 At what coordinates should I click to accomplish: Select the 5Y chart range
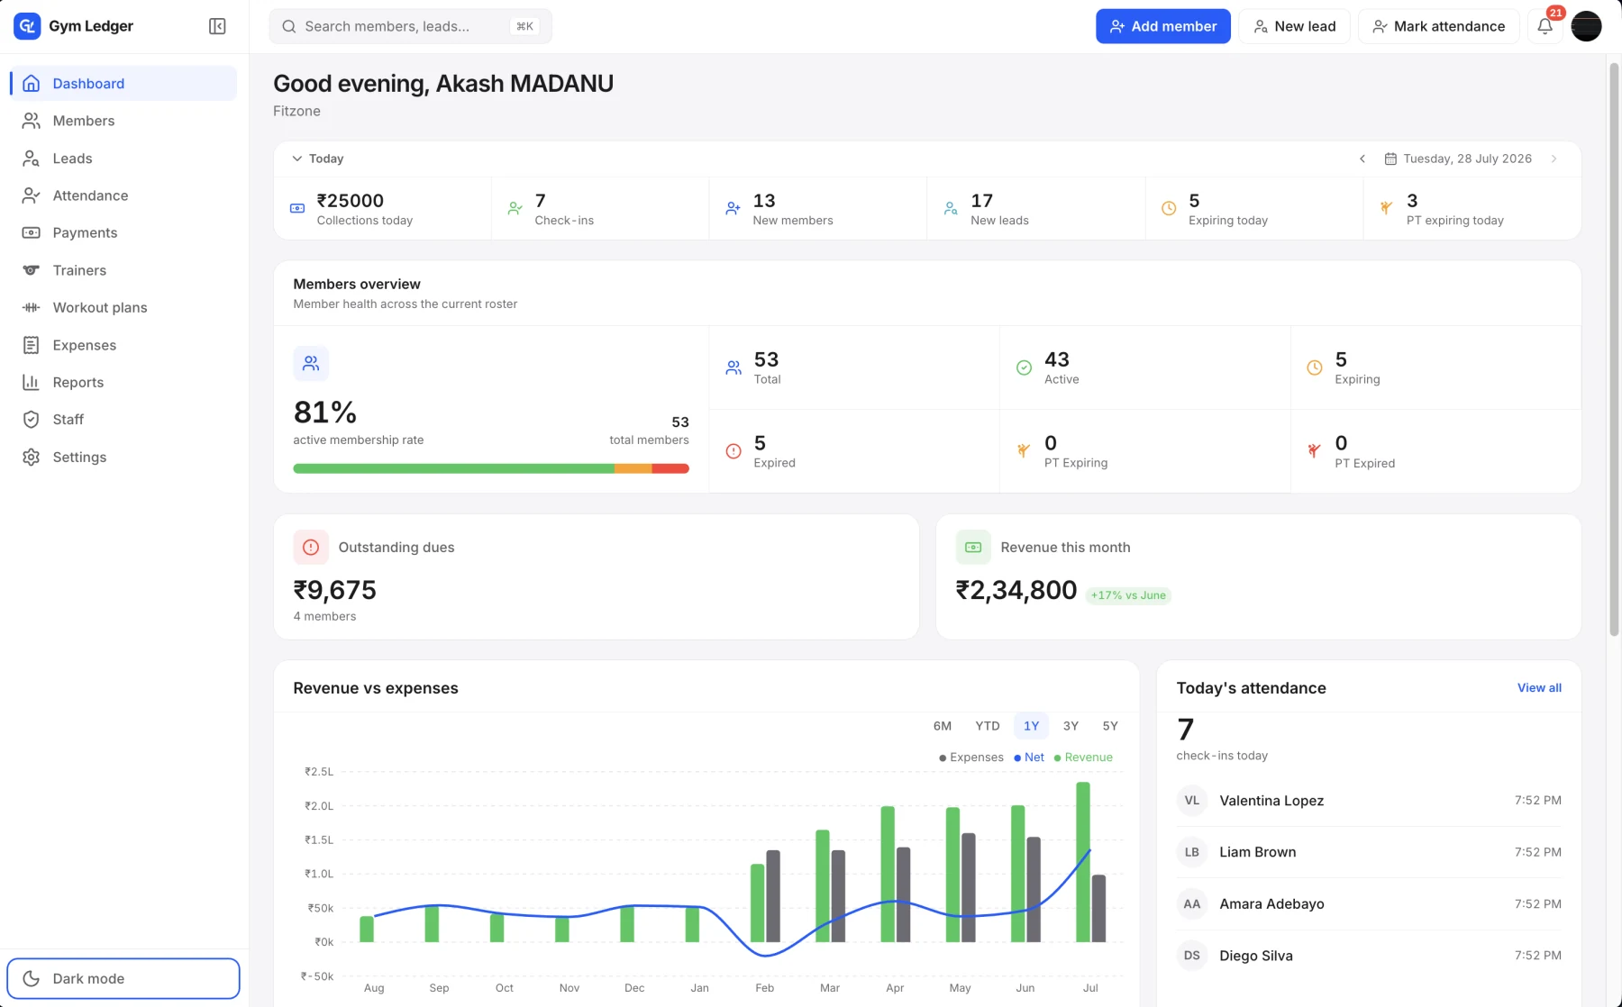pyautogui.click(x=1110, y=726)
